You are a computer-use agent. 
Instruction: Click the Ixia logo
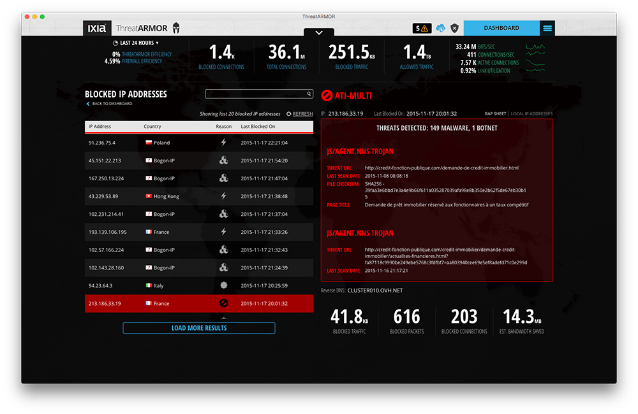(97, 28)
